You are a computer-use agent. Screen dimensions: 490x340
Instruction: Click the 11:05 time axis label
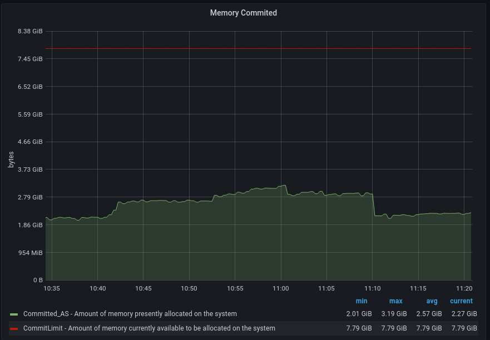point(326,288)
